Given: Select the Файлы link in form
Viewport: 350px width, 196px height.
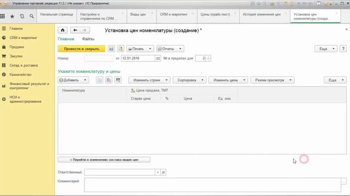Looking at the screenshot, I should pyautogui.click(x=88, y=39).
